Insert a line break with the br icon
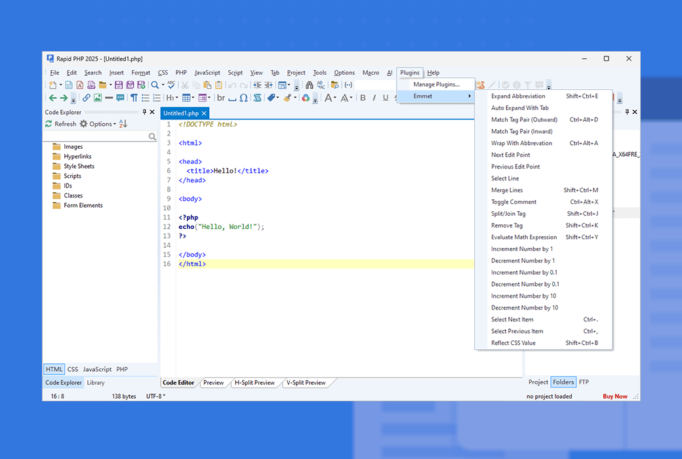The image size is (682, 459). (221, 98)
